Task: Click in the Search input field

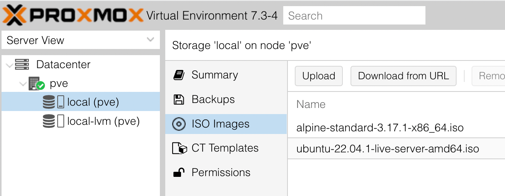Action: (x=354, y=16)
